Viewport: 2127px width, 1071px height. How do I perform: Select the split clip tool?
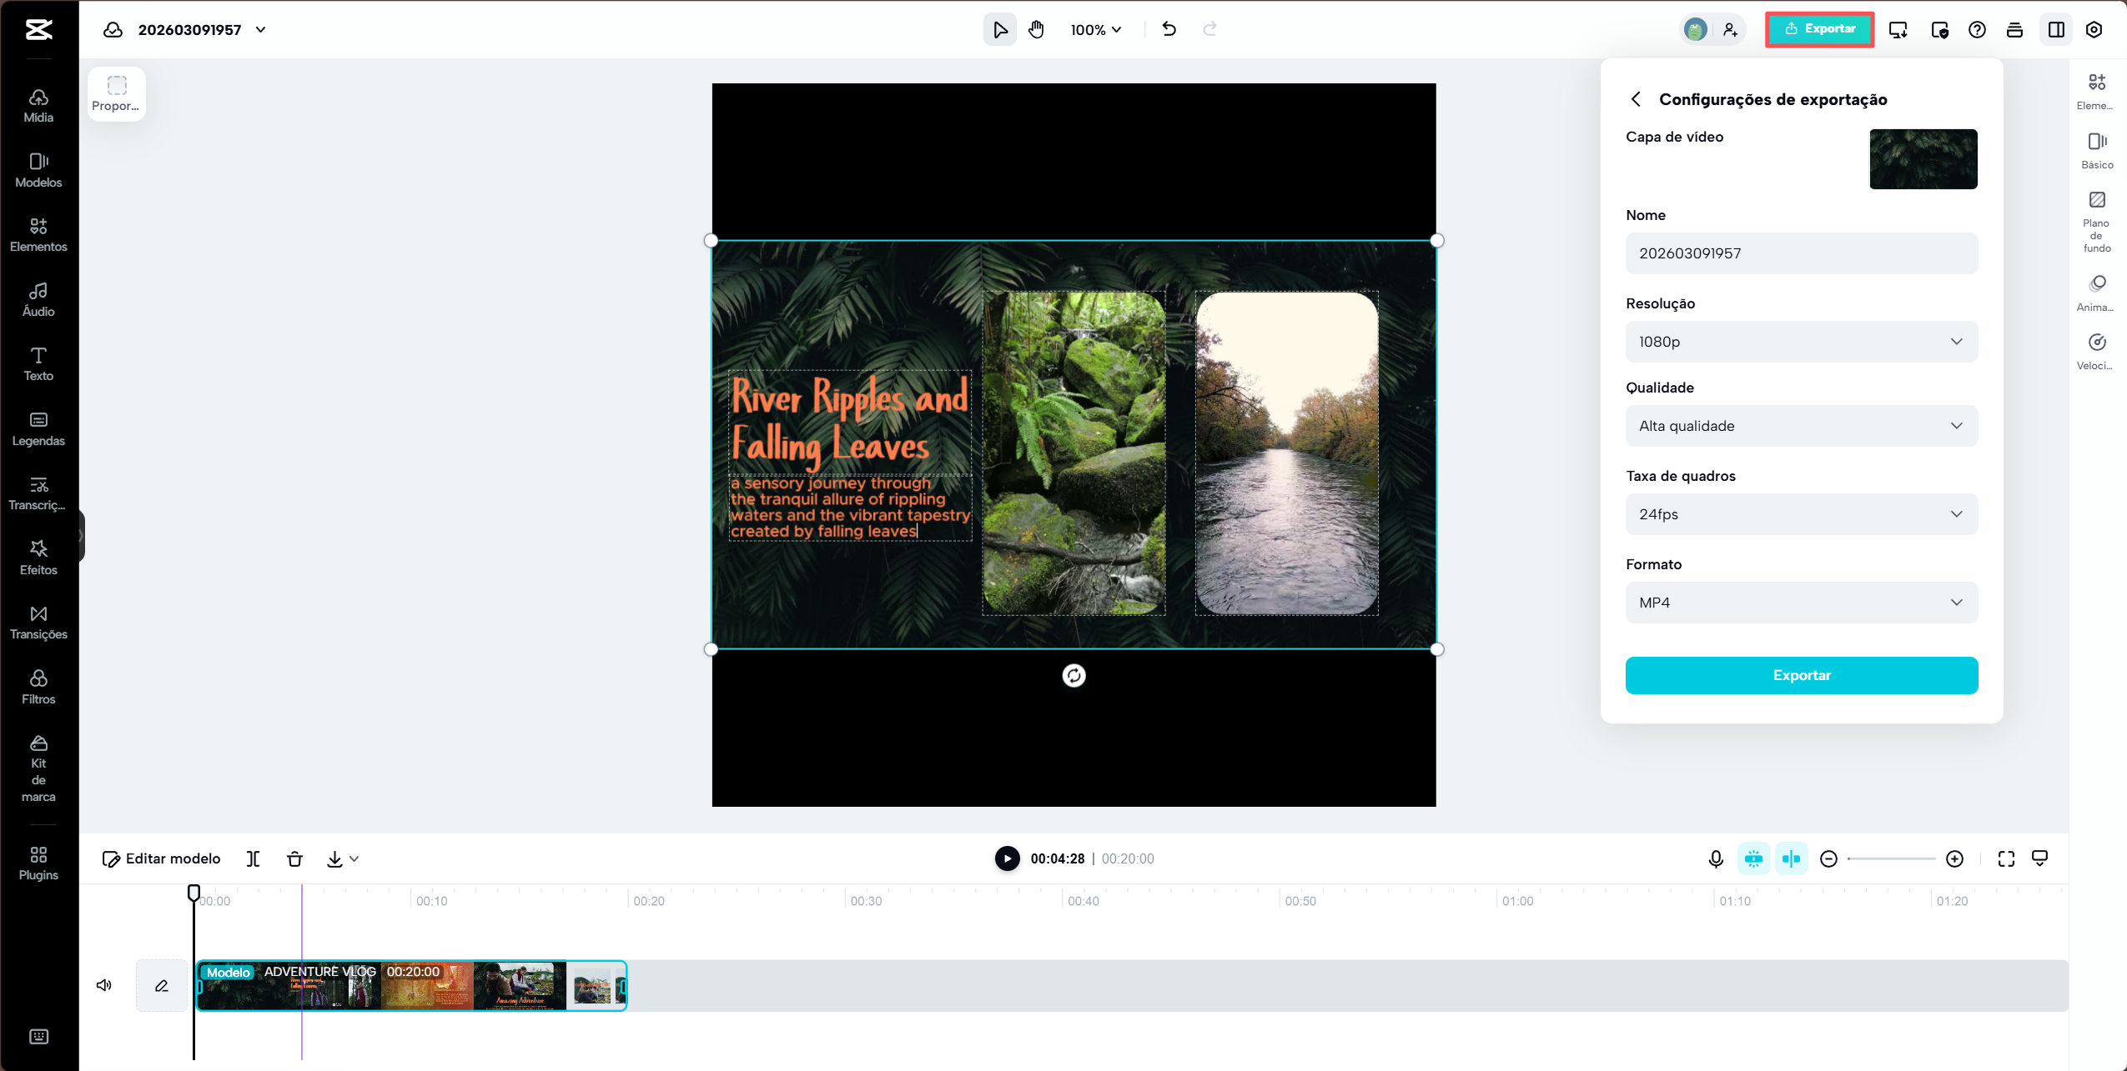click(253, 858)
